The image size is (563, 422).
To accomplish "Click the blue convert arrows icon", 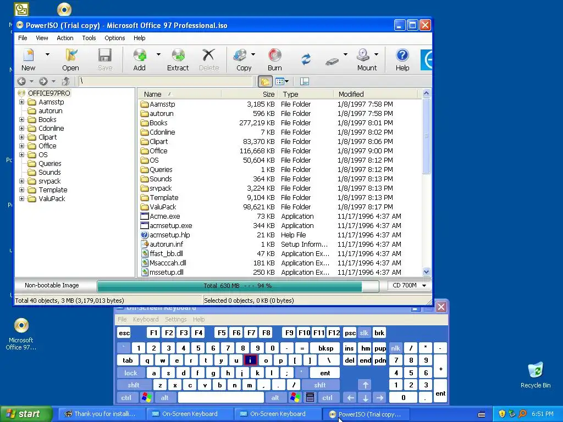I will tap(306, 59).
